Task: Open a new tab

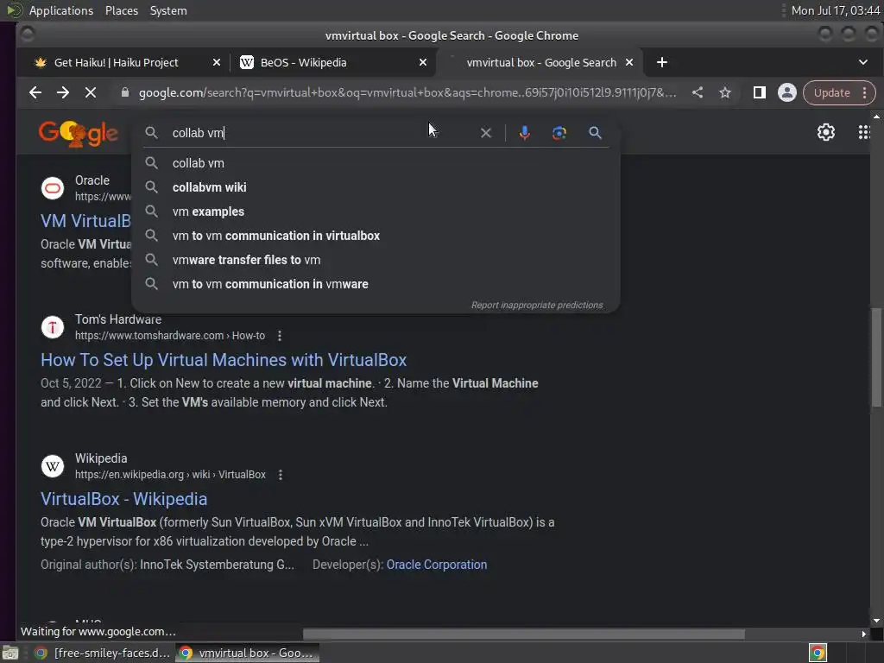Action: [x=662, y=62]
